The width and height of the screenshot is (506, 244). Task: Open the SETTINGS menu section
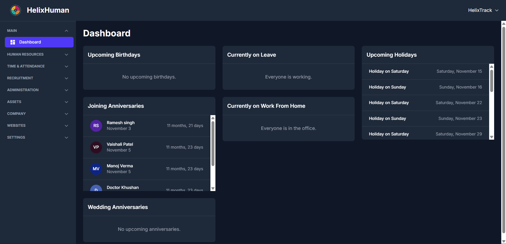38,138
